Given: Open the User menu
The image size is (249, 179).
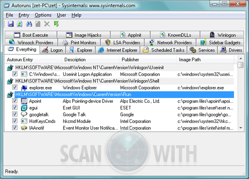Looking at the screenshot, I should click(x=61, y=15).
